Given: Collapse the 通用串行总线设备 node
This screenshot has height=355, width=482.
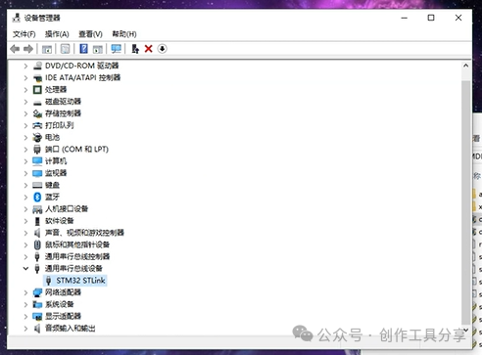Looking at the screenshot, I should [25, 269].
